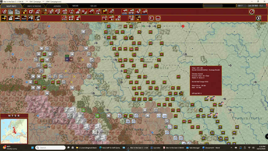Viewport: 268px width, 151px height.
Task: Click the crossed-out AI icon
Action: pos(118,18)
